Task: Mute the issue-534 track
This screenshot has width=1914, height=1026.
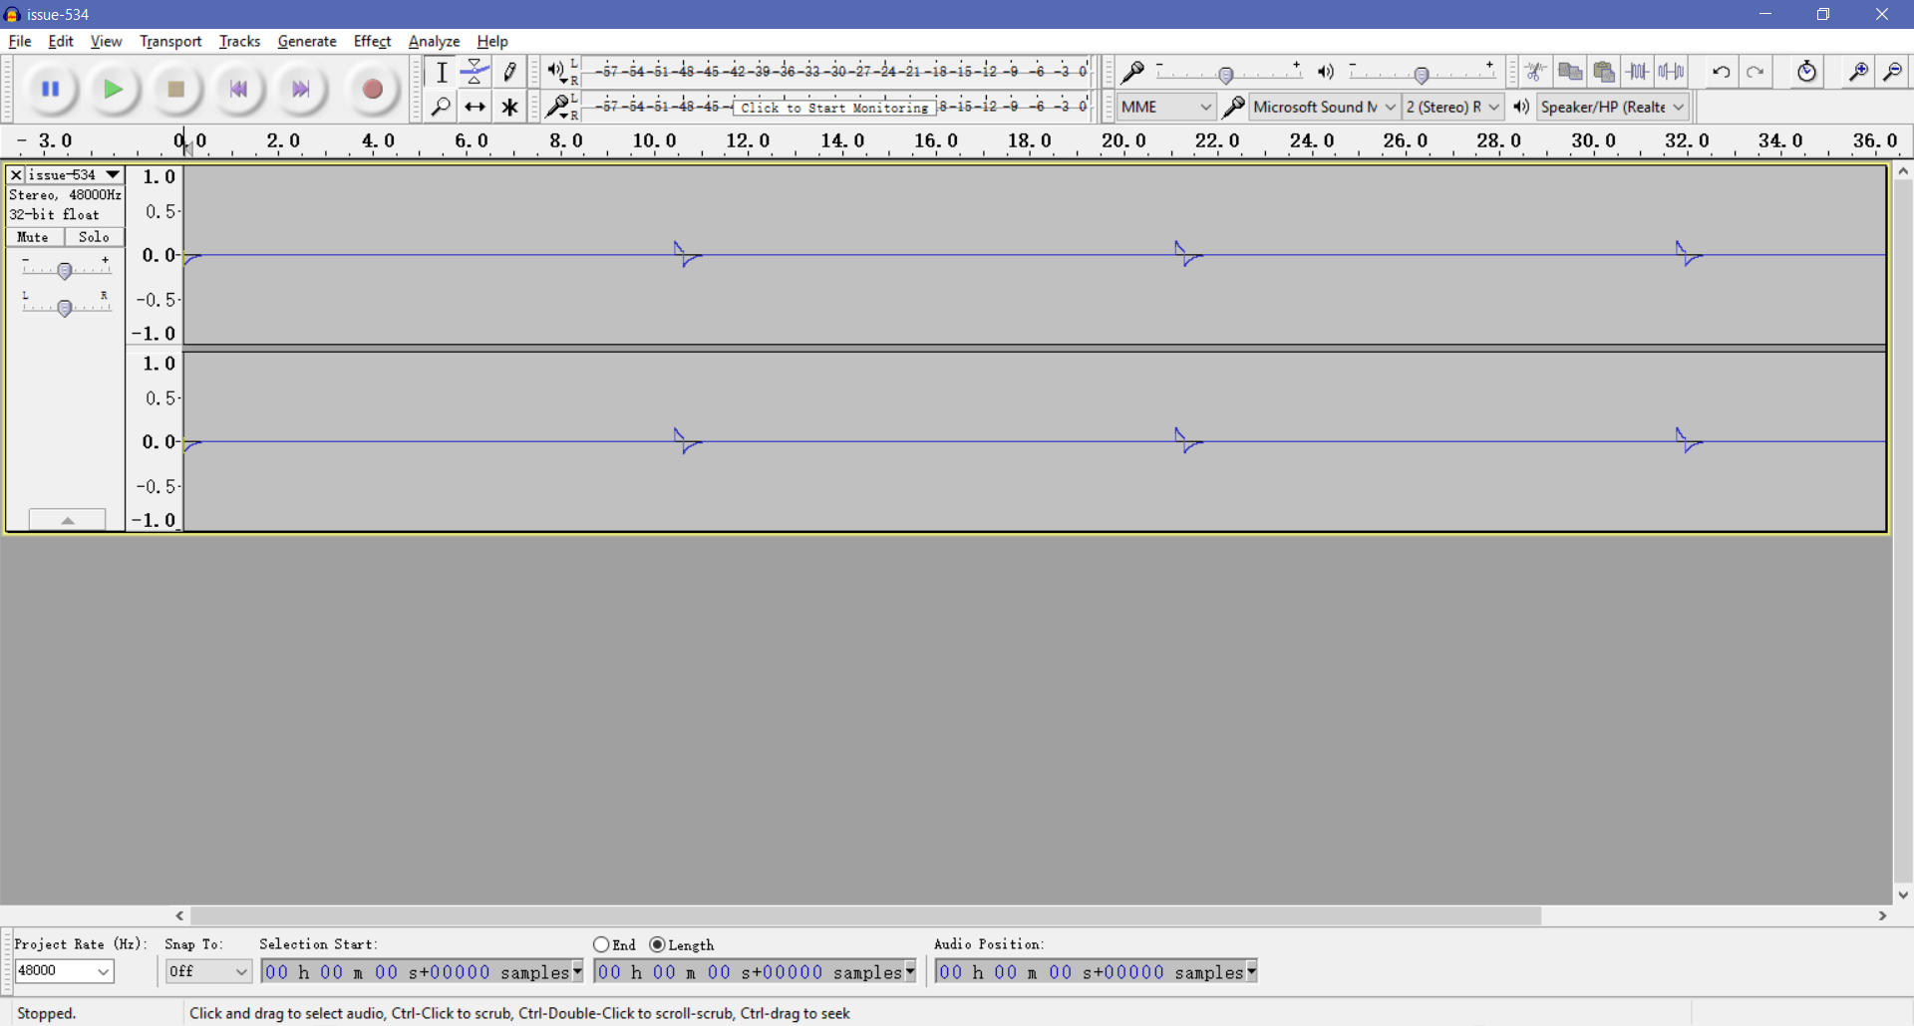Action: pos(34,237)
